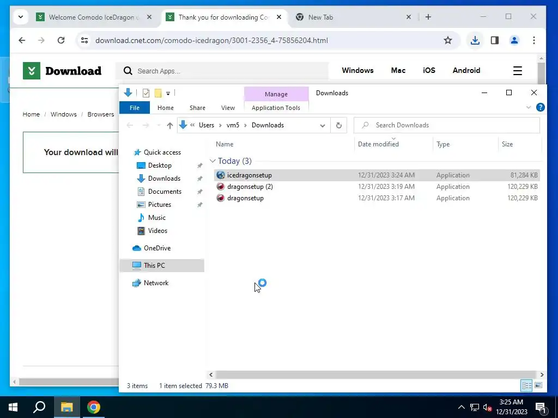Select Network in navigation pane
Image resolution: width=558 pixels, height=418 pixels.
click(156, 283)
